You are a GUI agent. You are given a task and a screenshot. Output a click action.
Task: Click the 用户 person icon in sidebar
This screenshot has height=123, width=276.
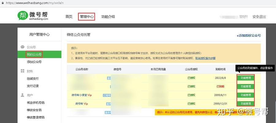[x=22, y=95]
